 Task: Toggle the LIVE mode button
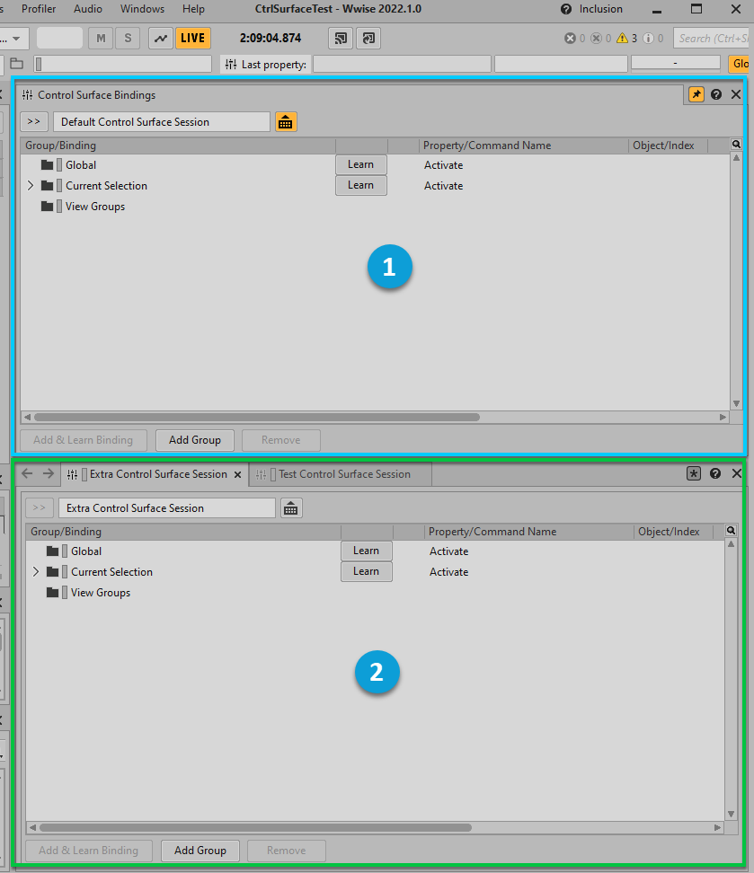[192, 38]
